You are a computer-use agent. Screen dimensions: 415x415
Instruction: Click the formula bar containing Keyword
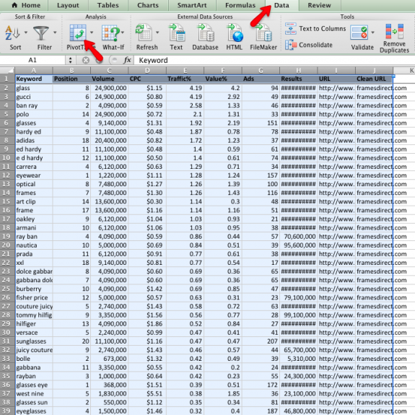[274, 61]
